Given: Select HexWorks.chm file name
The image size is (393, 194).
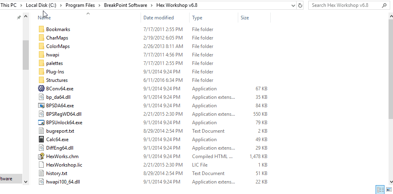Looking at the screenshot, I should [62, 156].
